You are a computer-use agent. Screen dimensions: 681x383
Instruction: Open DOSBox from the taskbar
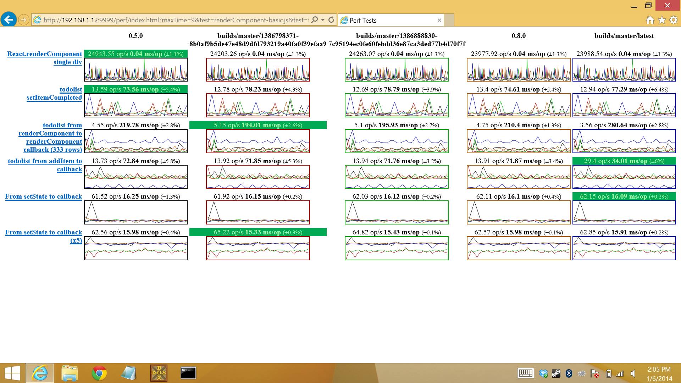pyautogui.click(x=159, y=373)
